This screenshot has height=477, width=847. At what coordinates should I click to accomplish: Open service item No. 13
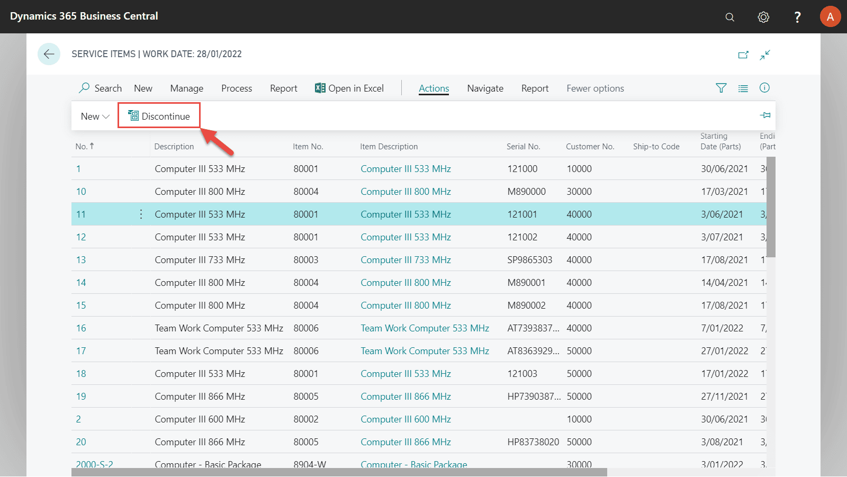coord(81,260)
